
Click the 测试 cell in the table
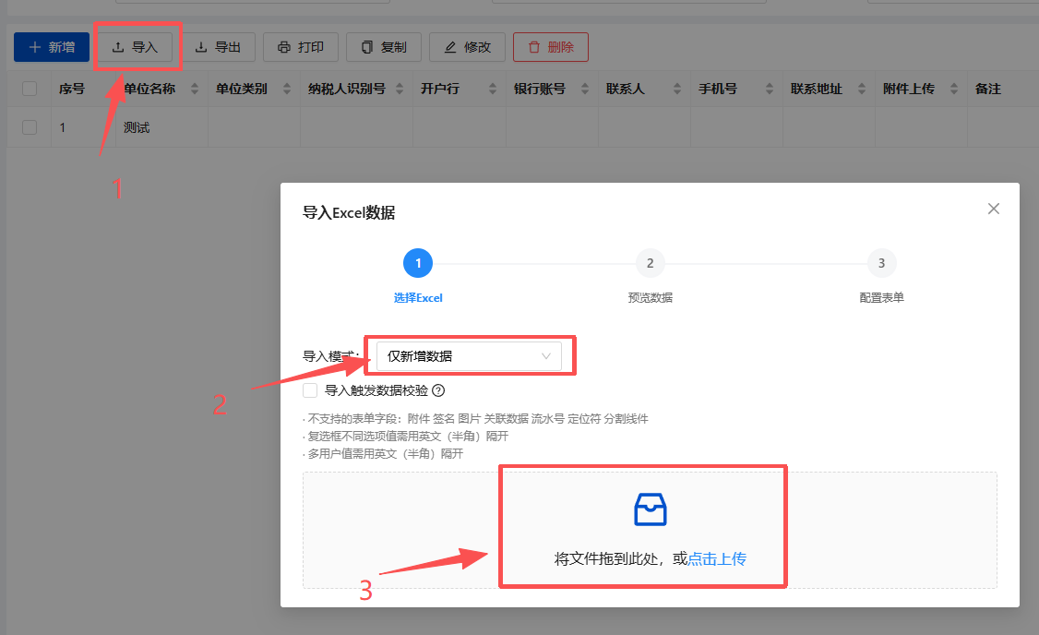point(137,127)
